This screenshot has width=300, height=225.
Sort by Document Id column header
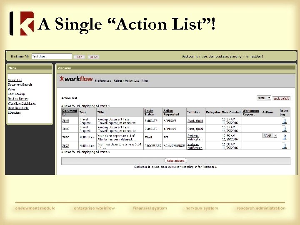click(70, 112)
